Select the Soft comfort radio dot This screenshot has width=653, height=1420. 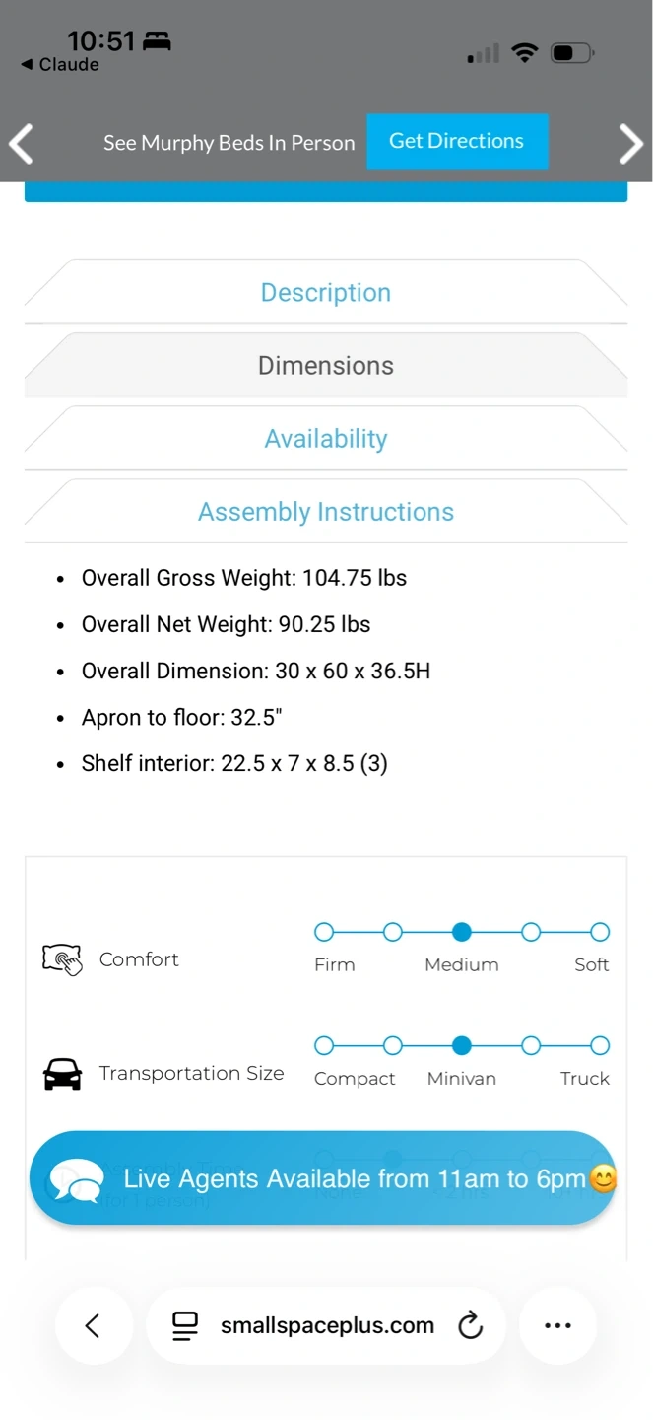coord(599,932)
